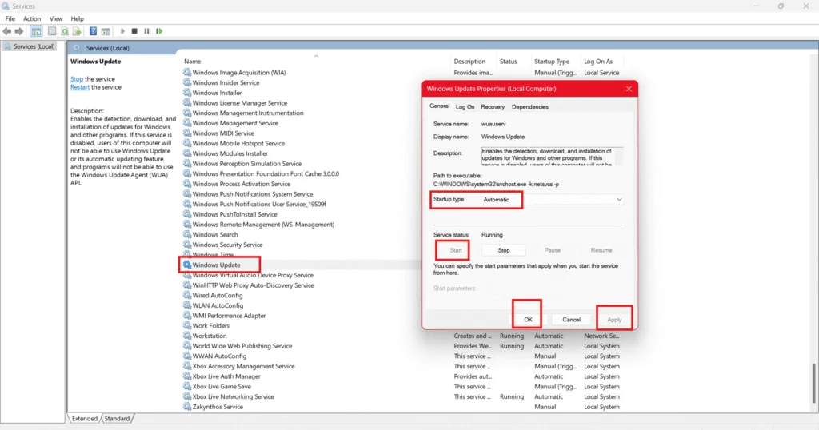Click the Refresh toolbar icon
The height and width of the screenshot is (430, 819).
[x=64, y=31]
